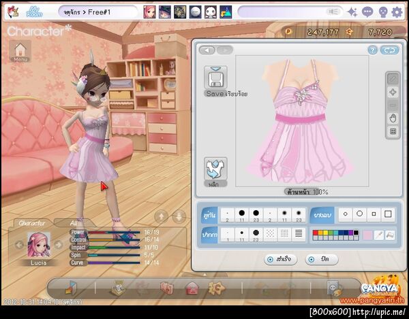Open the room cube icon in the bottom bar
This screenshot has width=409, height=319.
click(71, 288)
